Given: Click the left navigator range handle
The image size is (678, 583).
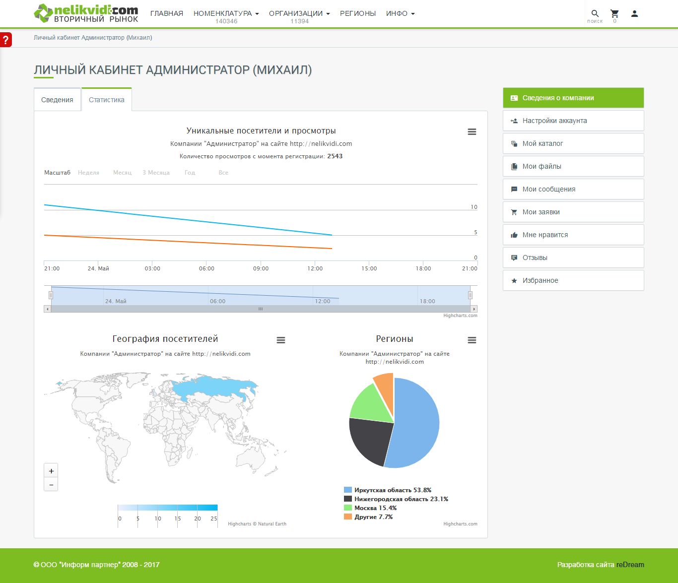Looking at the screenshot, I should 51,295.
